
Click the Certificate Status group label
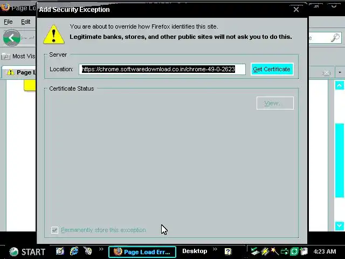click(72, 88)
